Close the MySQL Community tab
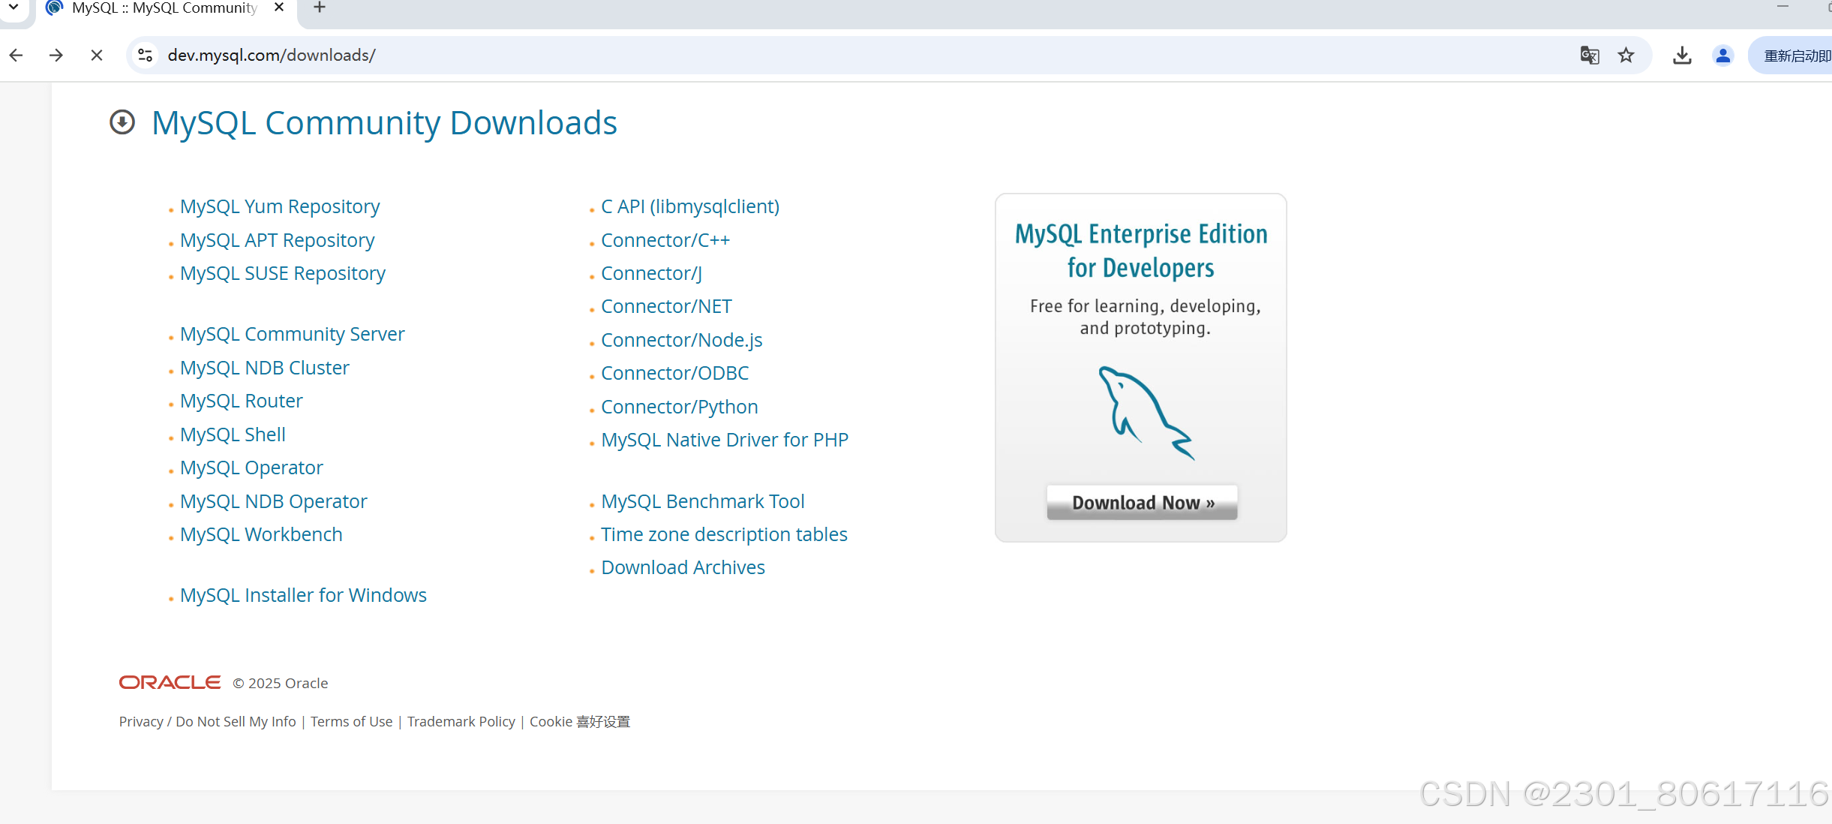The width and height of the screenshot is (1832, 824). coord(279,8)
